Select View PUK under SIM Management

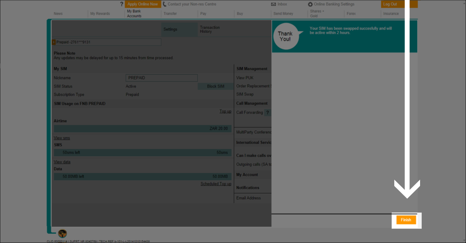[x=245, y=78]
